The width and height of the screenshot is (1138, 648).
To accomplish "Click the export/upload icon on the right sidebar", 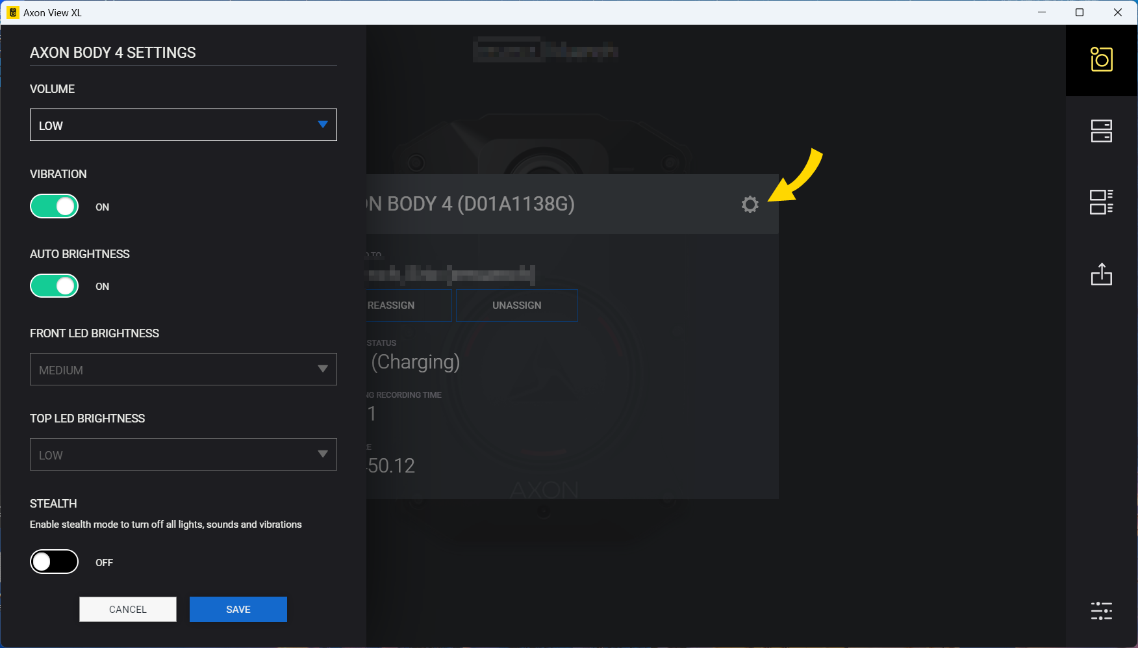I will tap(1101, 274).
